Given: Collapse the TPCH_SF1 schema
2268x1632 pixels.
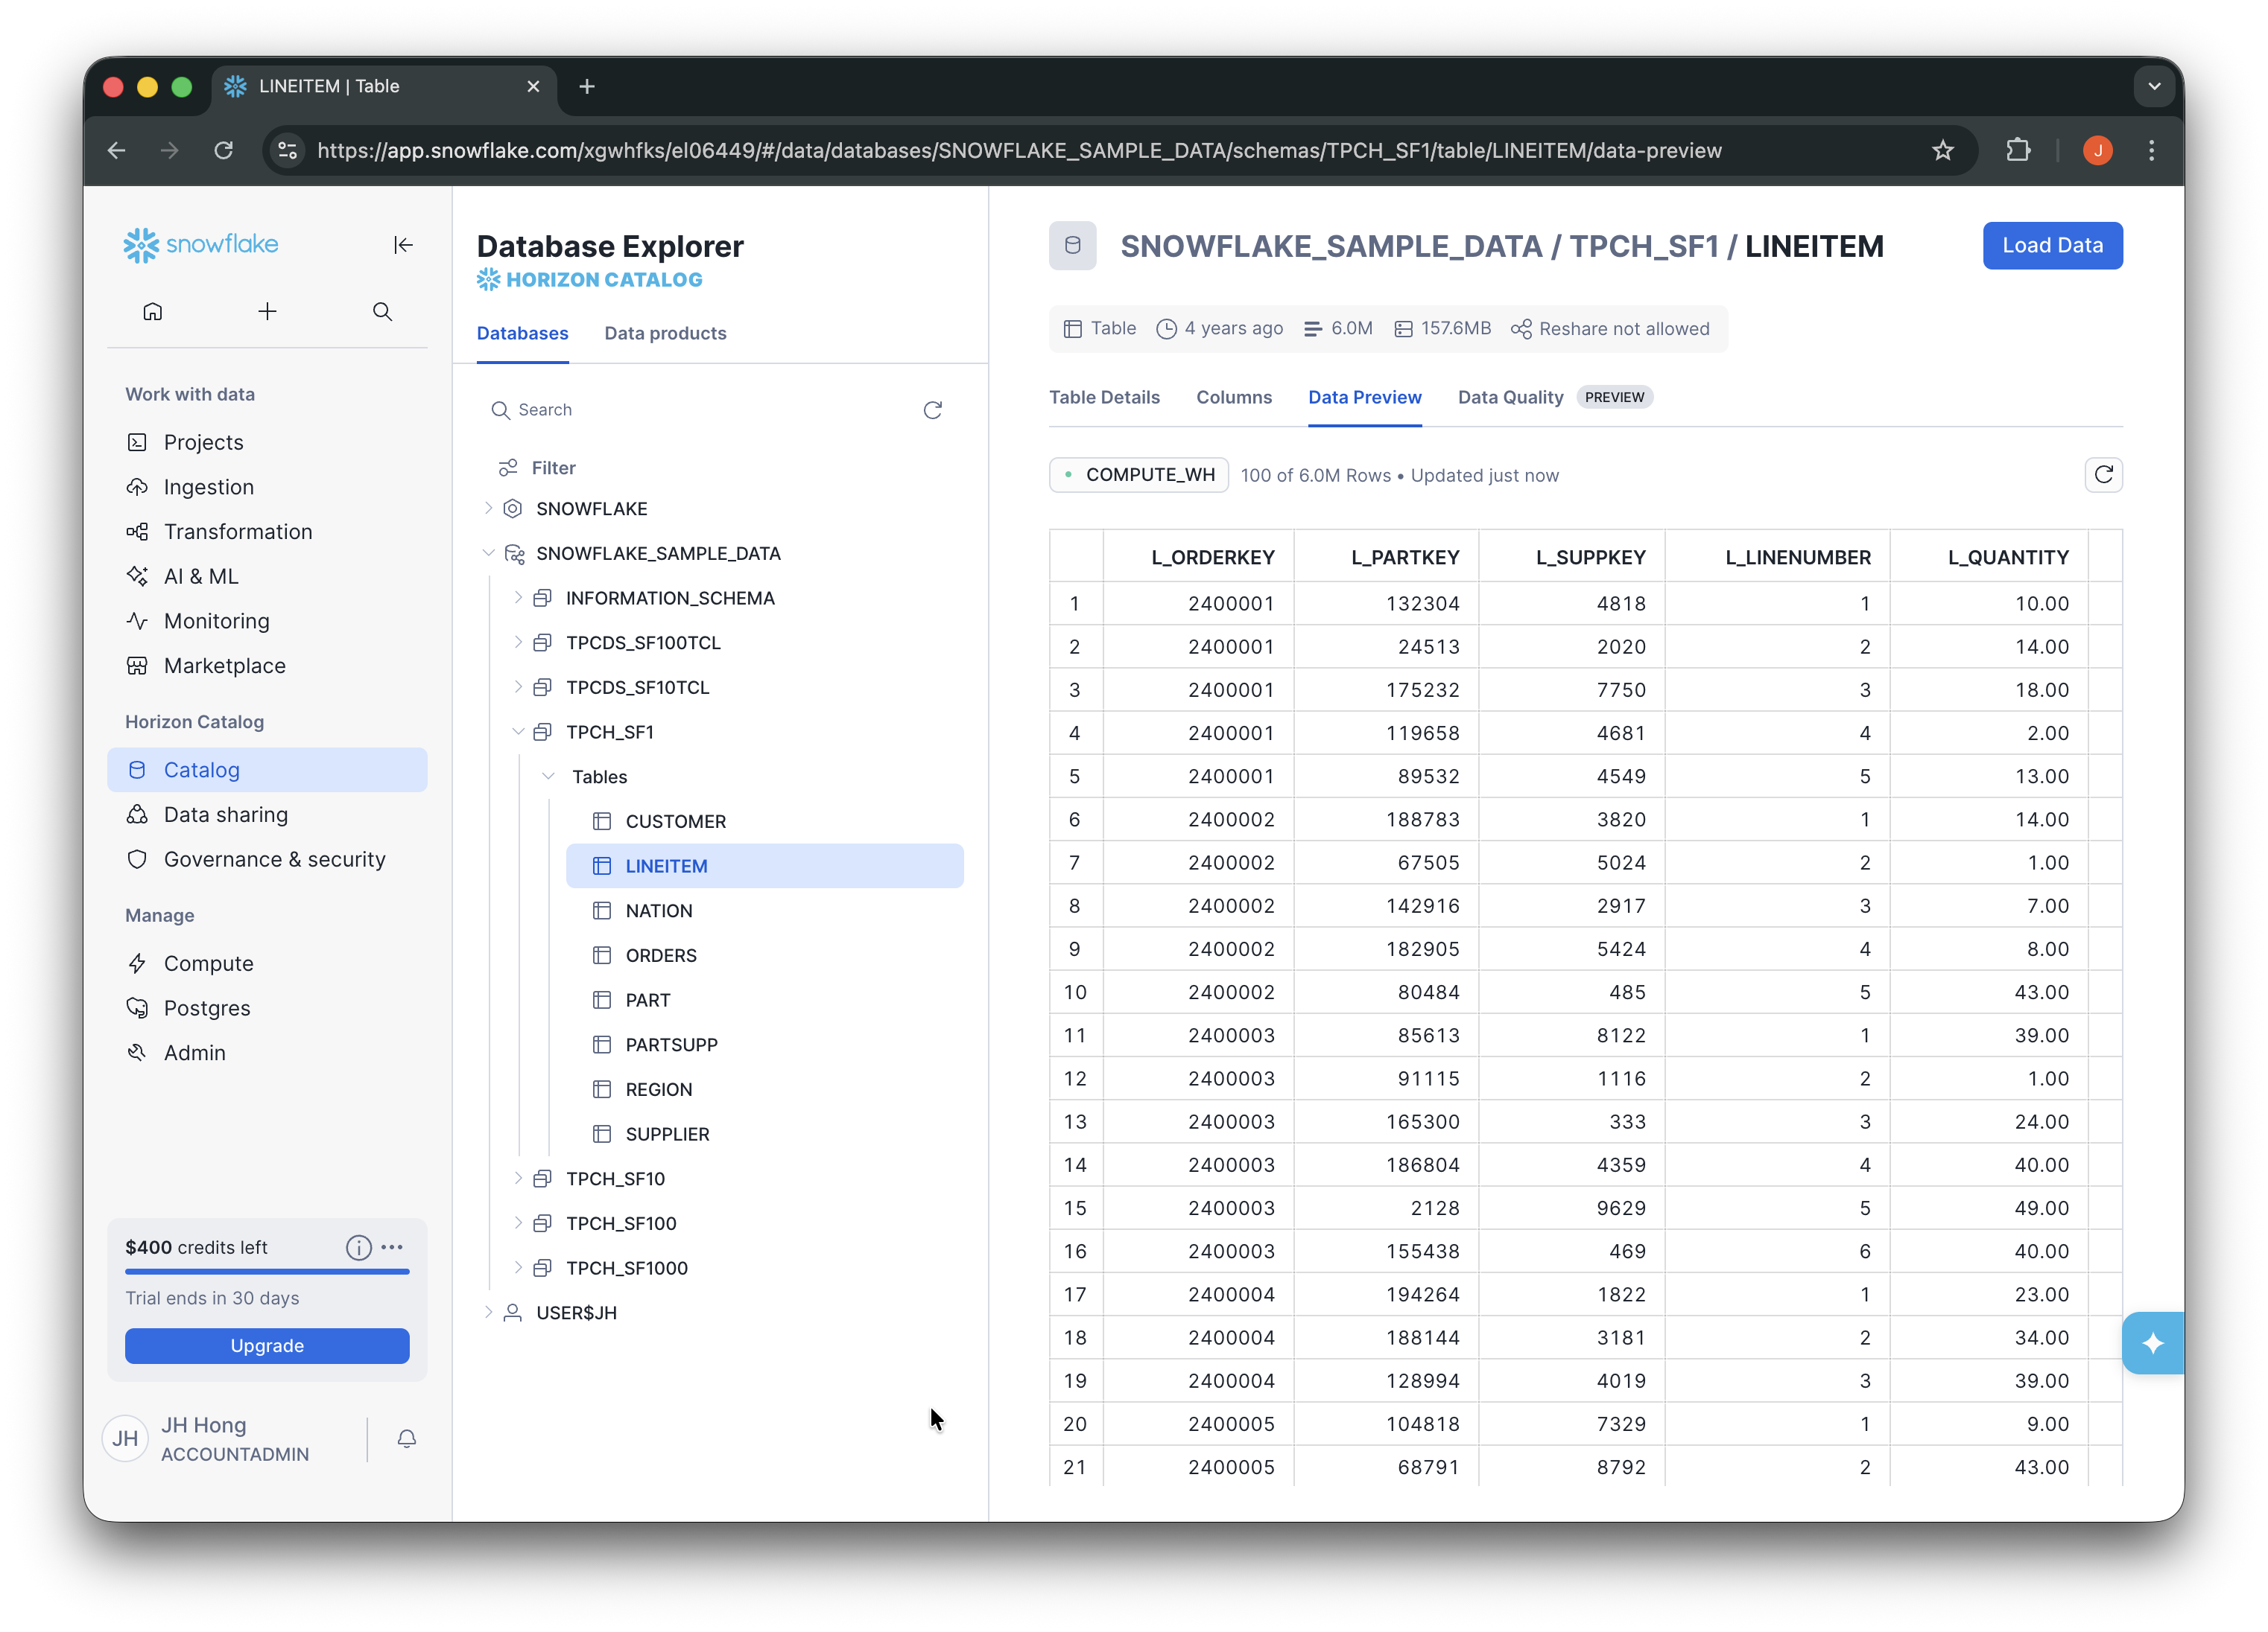Looking at the screenshot, I should [x=518, y=733].
